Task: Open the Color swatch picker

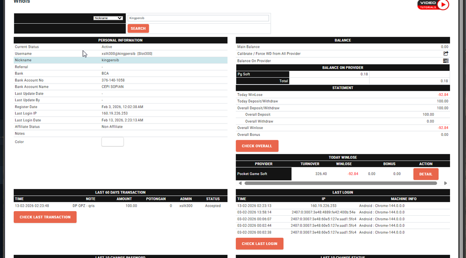Action: pos(112,142)
